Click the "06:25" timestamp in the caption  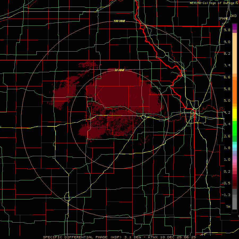point(191,237)
